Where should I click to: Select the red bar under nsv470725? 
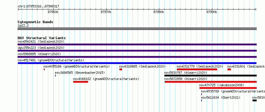(x=228, y=88)
